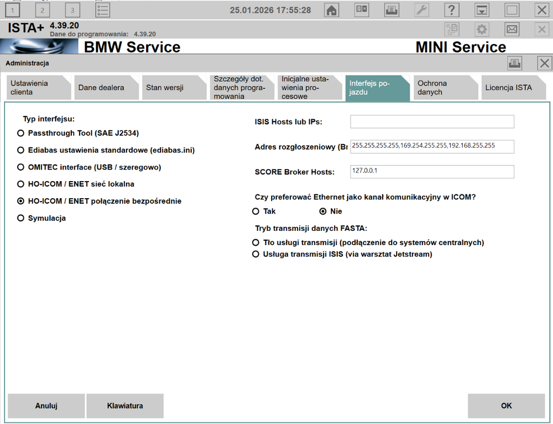Click the OK button
The width and height of the screenshot is (553, 424).
[506, 406]
